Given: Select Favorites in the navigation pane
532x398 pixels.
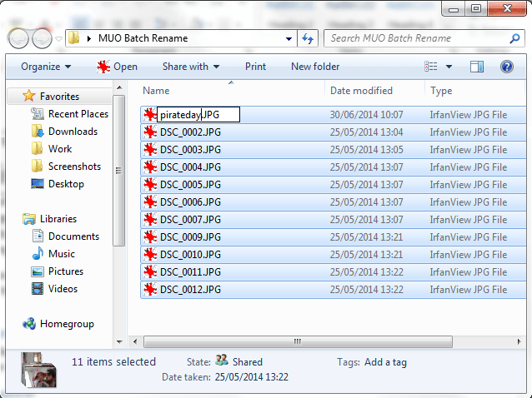Looking at the screenshot, I should click(x=59, y=97).
